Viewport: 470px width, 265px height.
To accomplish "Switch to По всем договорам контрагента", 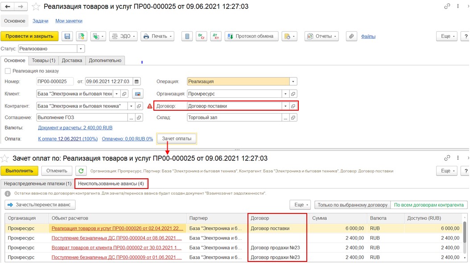I will point(429,205).
